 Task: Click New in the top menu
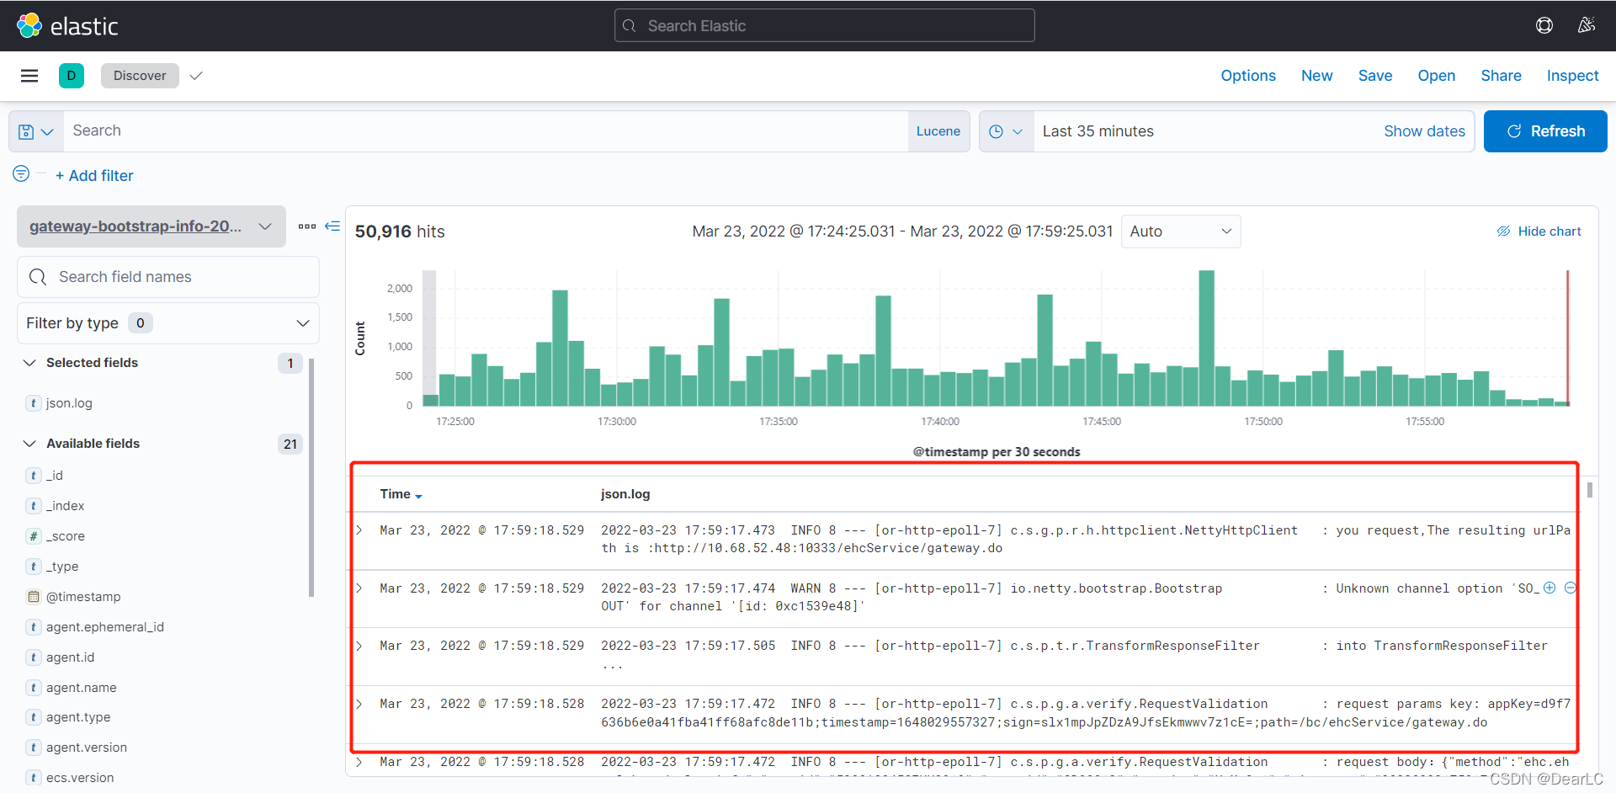(x=1316, y=76)
